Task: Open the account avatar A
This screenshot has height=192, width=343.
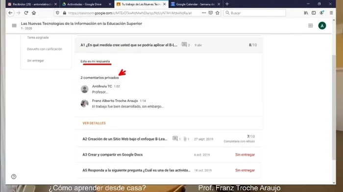Action: [x=322, y=26]
